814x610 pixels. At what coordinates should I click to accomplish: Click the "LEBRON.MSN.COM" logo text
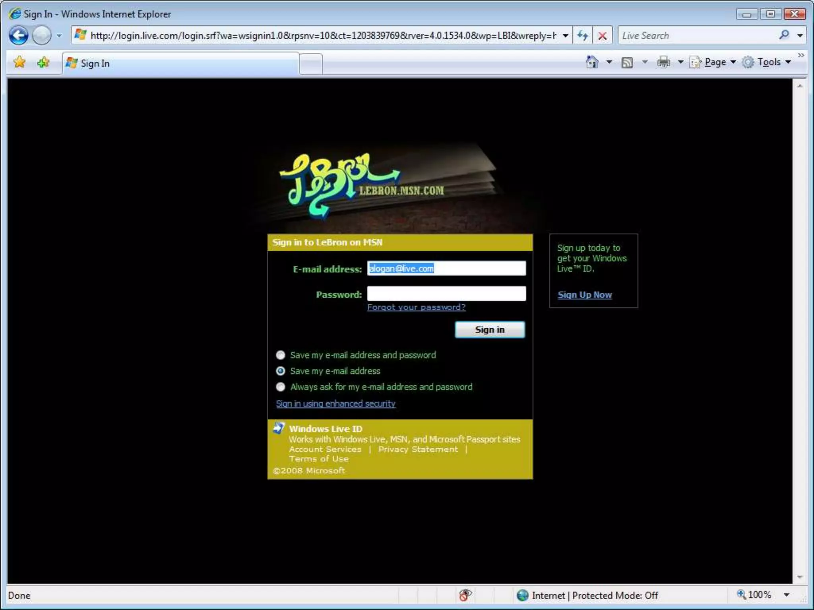(401, 191)
